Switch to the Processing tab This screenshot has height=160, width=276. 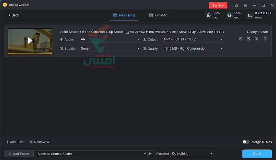click(124, 15)
